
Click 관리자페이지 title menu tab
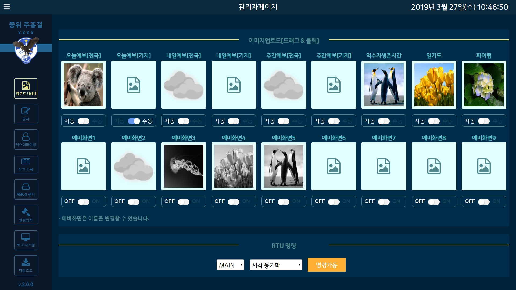pos(258,7)
